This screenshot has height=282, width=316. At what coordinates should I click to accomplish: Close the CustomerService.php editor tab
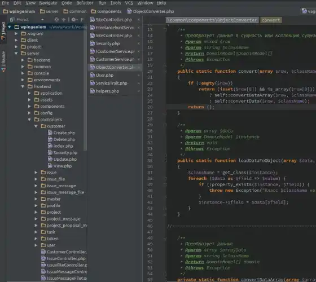(x=139, y=59)
